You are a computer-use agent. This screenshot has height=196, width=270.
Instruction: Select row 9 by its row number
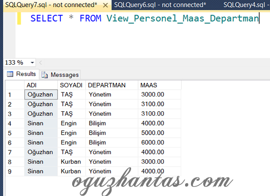pos(15,171)
